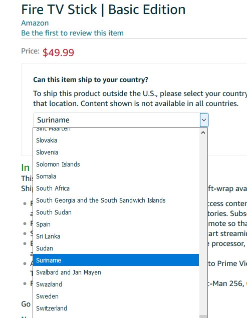Select Sri Lanka in the list
The height and width of the screenshot is (318, 247).
(116, 236)
